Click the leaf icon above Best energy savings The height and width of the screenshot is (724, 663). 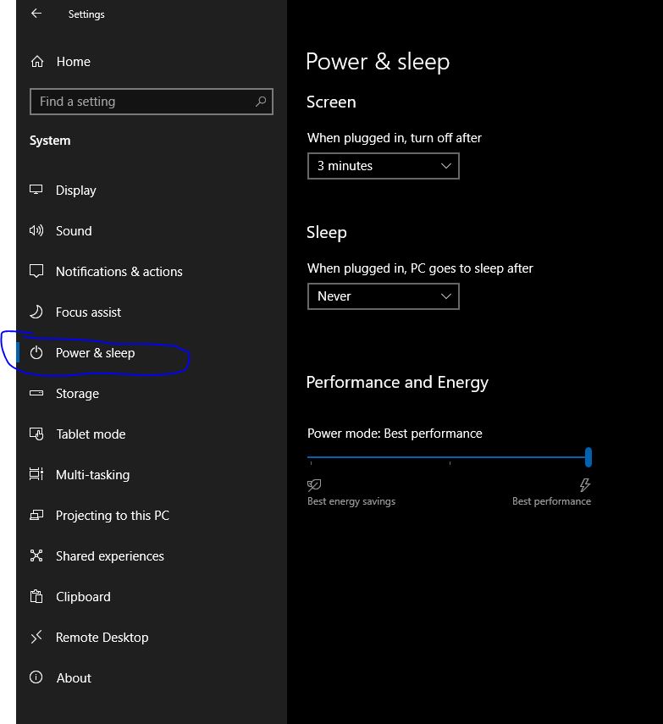point(314,484)
